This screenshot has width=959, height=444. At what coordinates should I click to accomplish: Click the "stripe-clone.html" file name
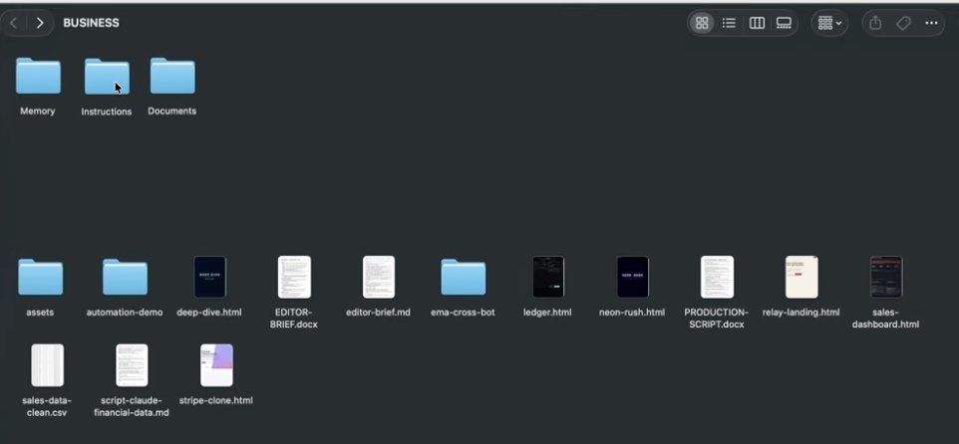216,401
